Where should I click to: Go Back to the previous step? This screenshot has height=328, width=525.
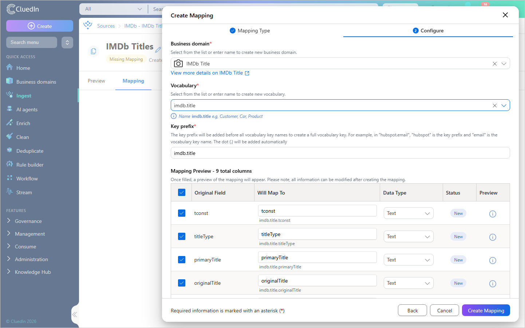click(412, 311)
